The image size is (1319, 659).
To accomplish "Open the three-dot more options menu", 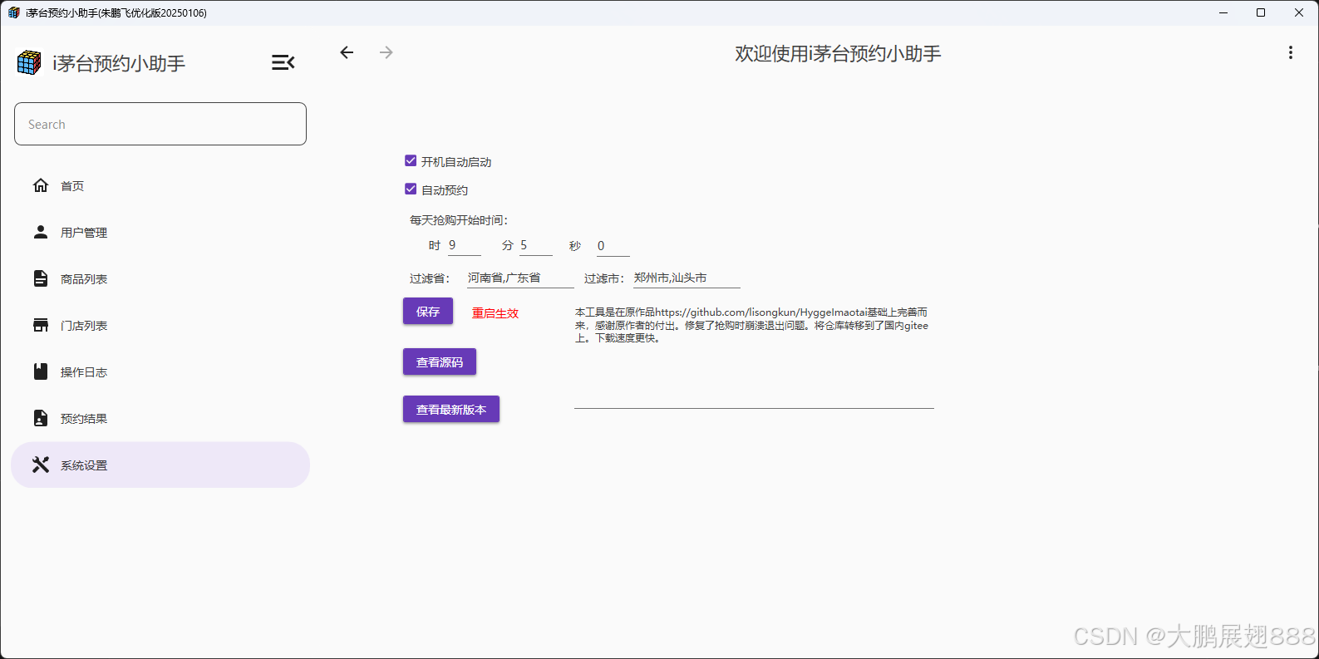I will (x=1290, y=52).
